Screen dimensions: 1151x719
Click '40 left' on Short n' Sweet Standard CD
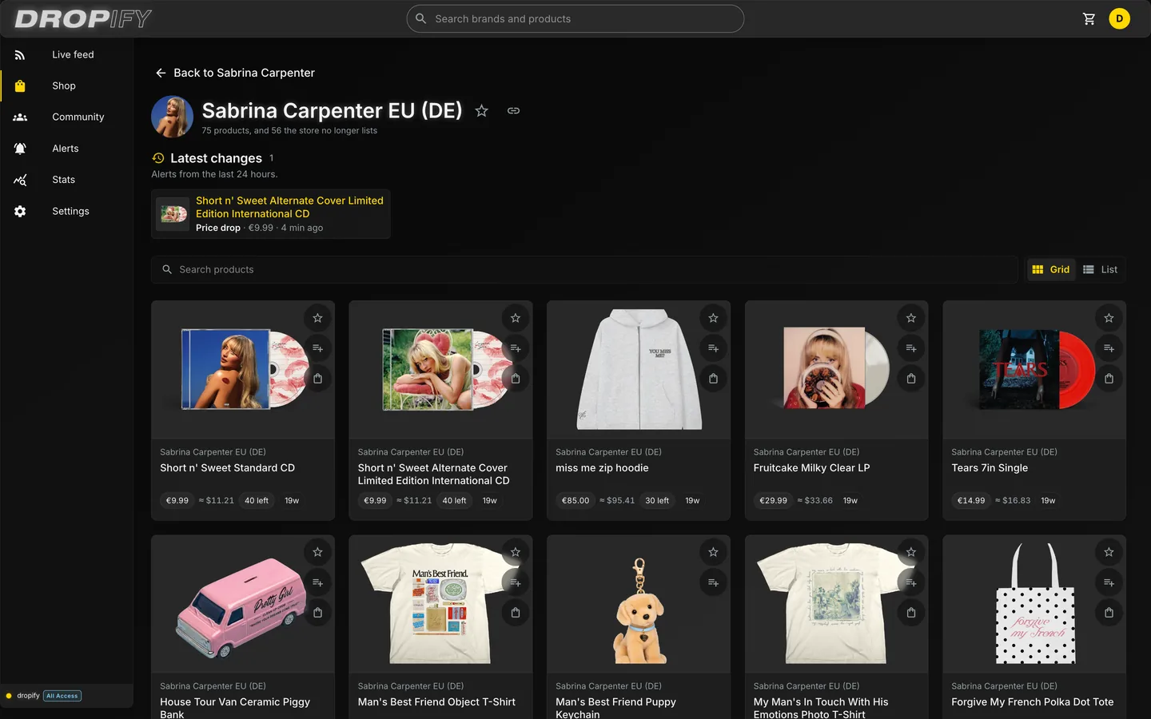(x=257, y=501)
